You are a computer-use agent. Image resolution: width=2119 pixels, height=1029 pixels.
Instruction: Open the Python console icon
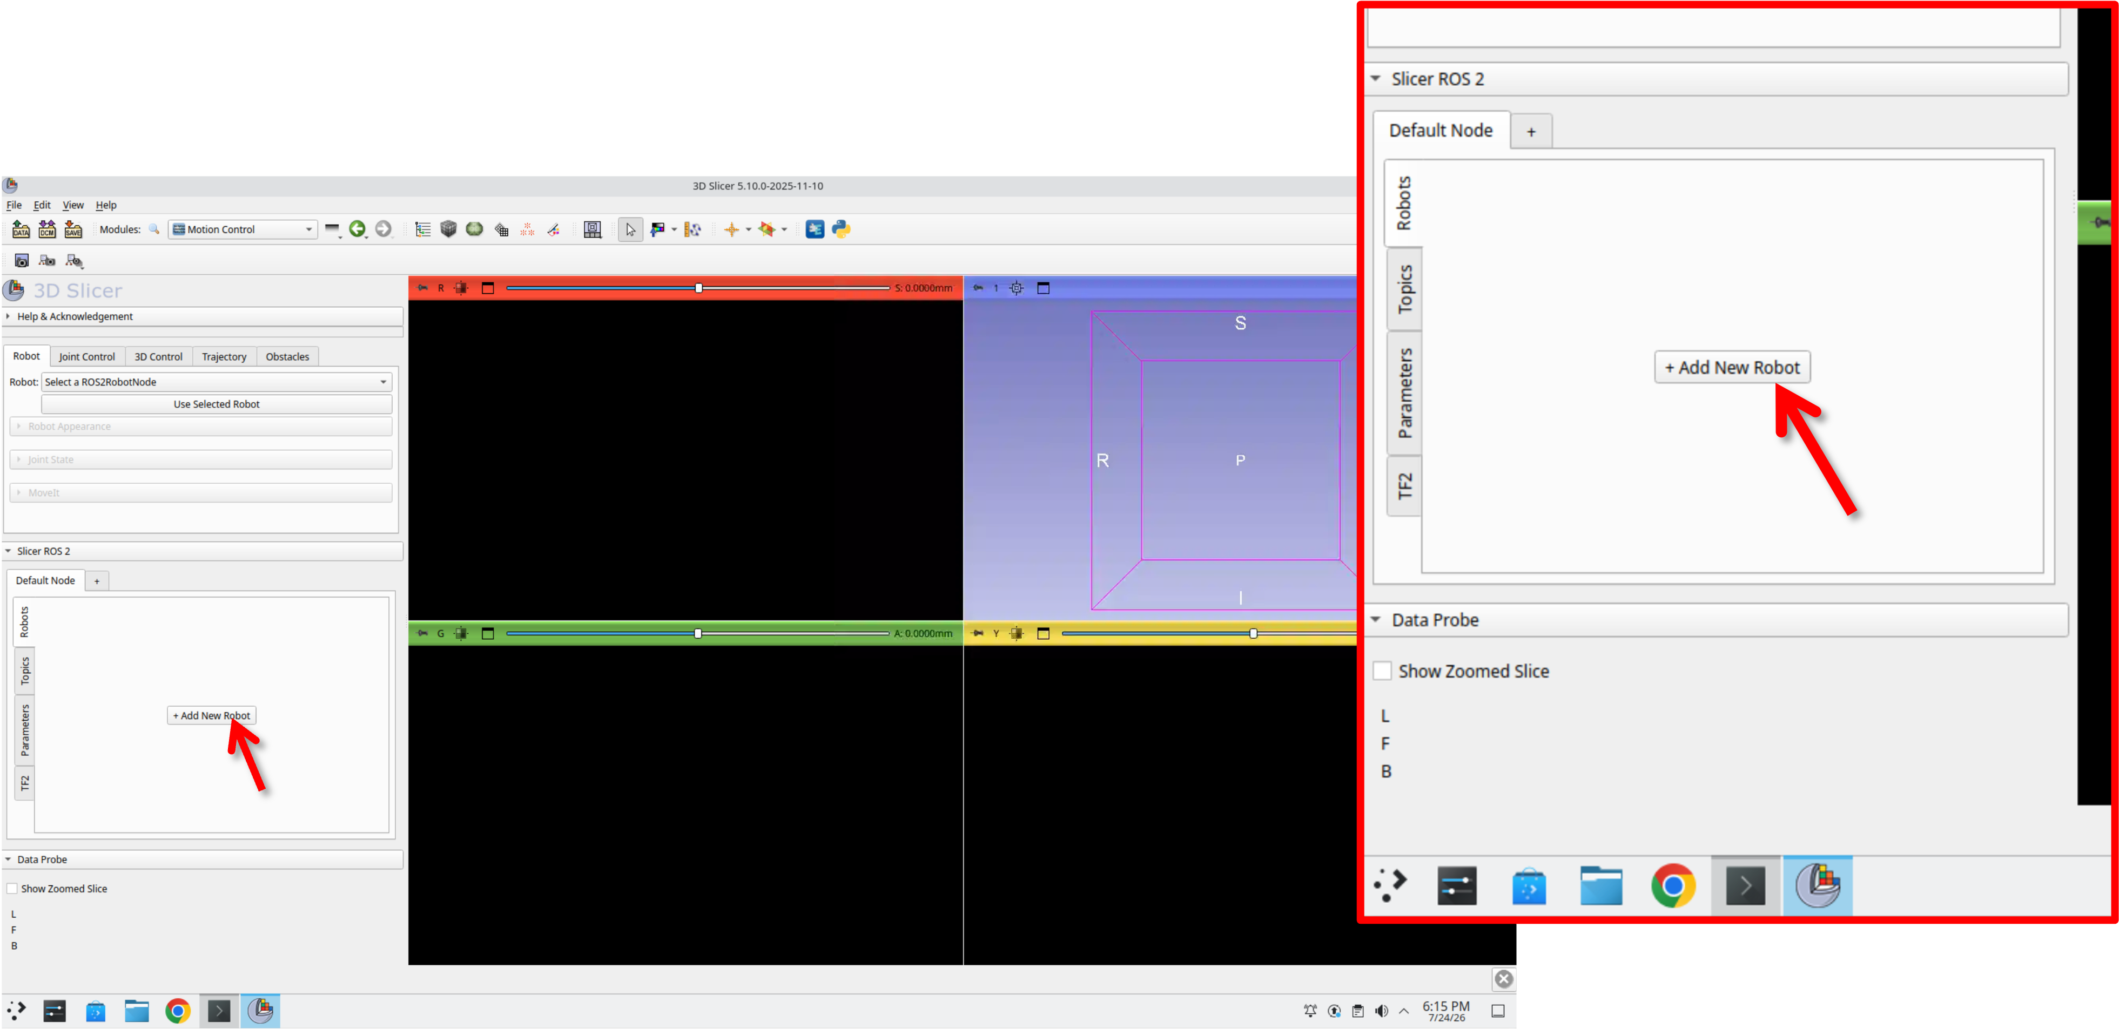pyautogui.click(x=840, y=229)
